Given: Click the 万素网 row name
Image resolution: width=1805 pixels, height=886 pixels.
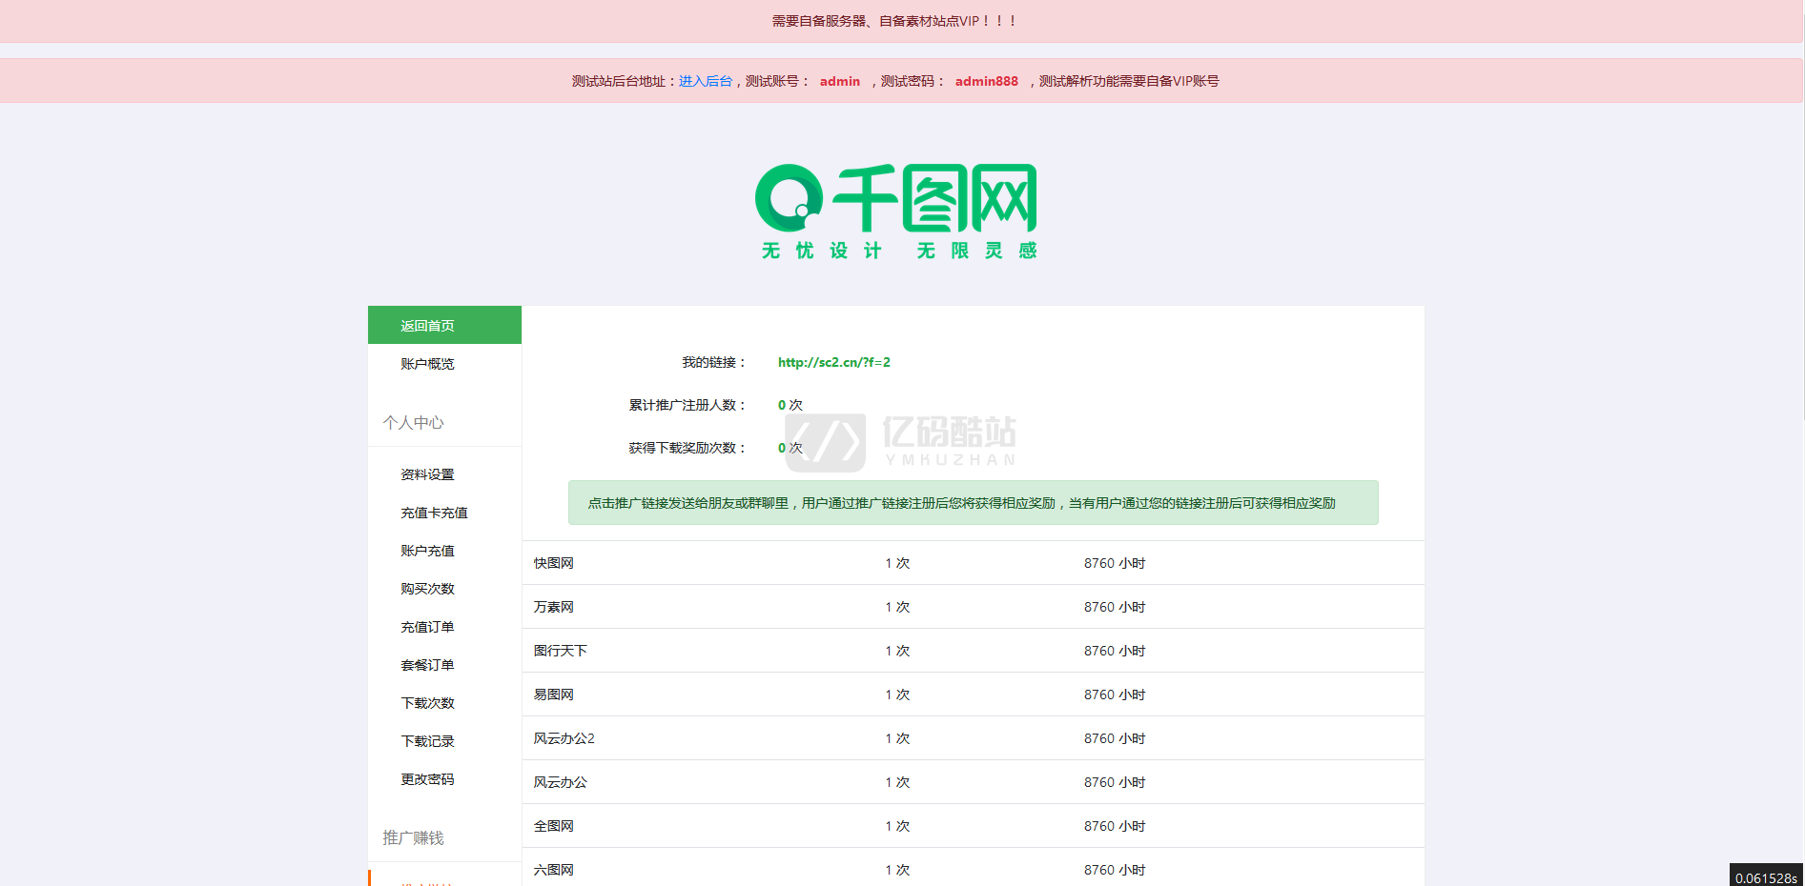Looking at the screenshot, I should tap(554, 607).
